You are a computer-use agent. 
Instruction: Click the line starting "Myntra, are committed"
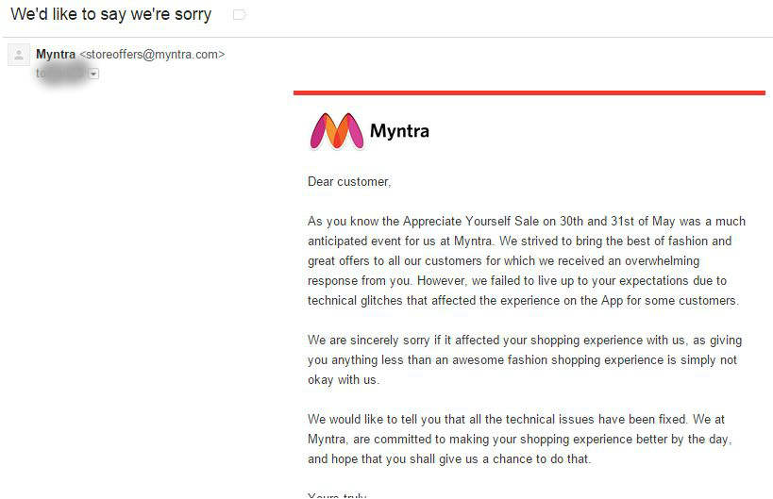(x=519, y=440)
